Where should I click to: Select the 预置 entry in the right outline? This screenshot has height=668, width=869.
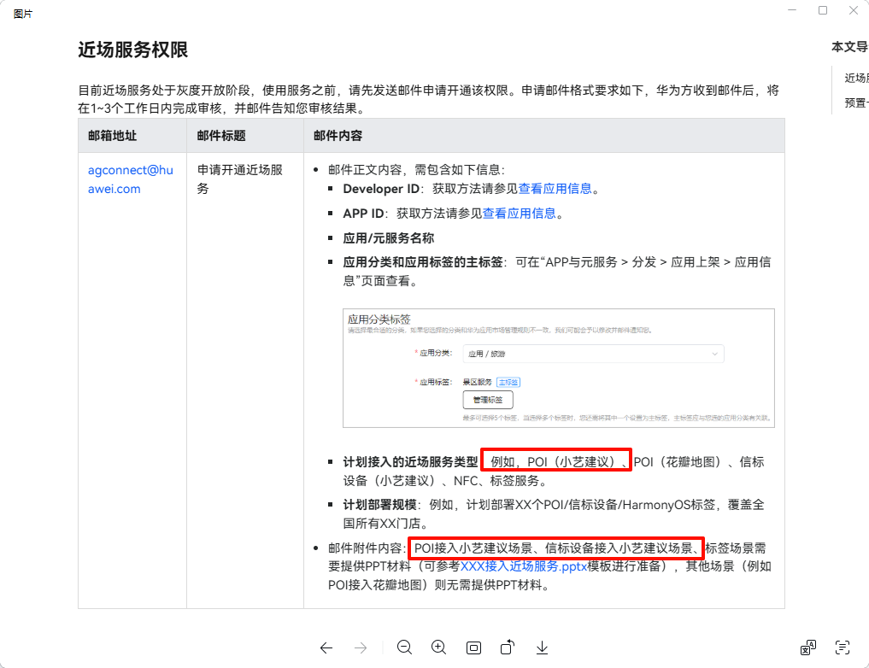point(856,103)
